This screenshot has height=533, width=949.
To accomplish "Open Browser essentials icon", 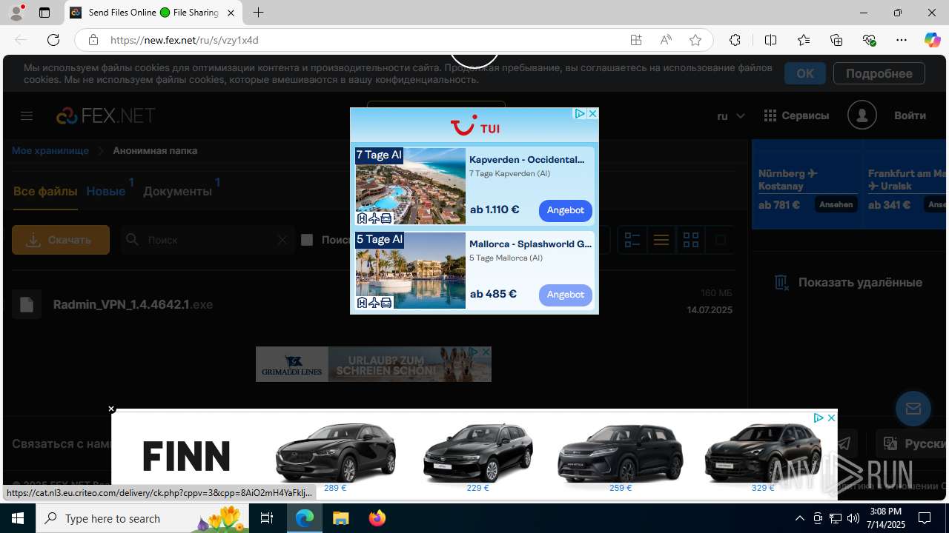I will tap(869, 40).
